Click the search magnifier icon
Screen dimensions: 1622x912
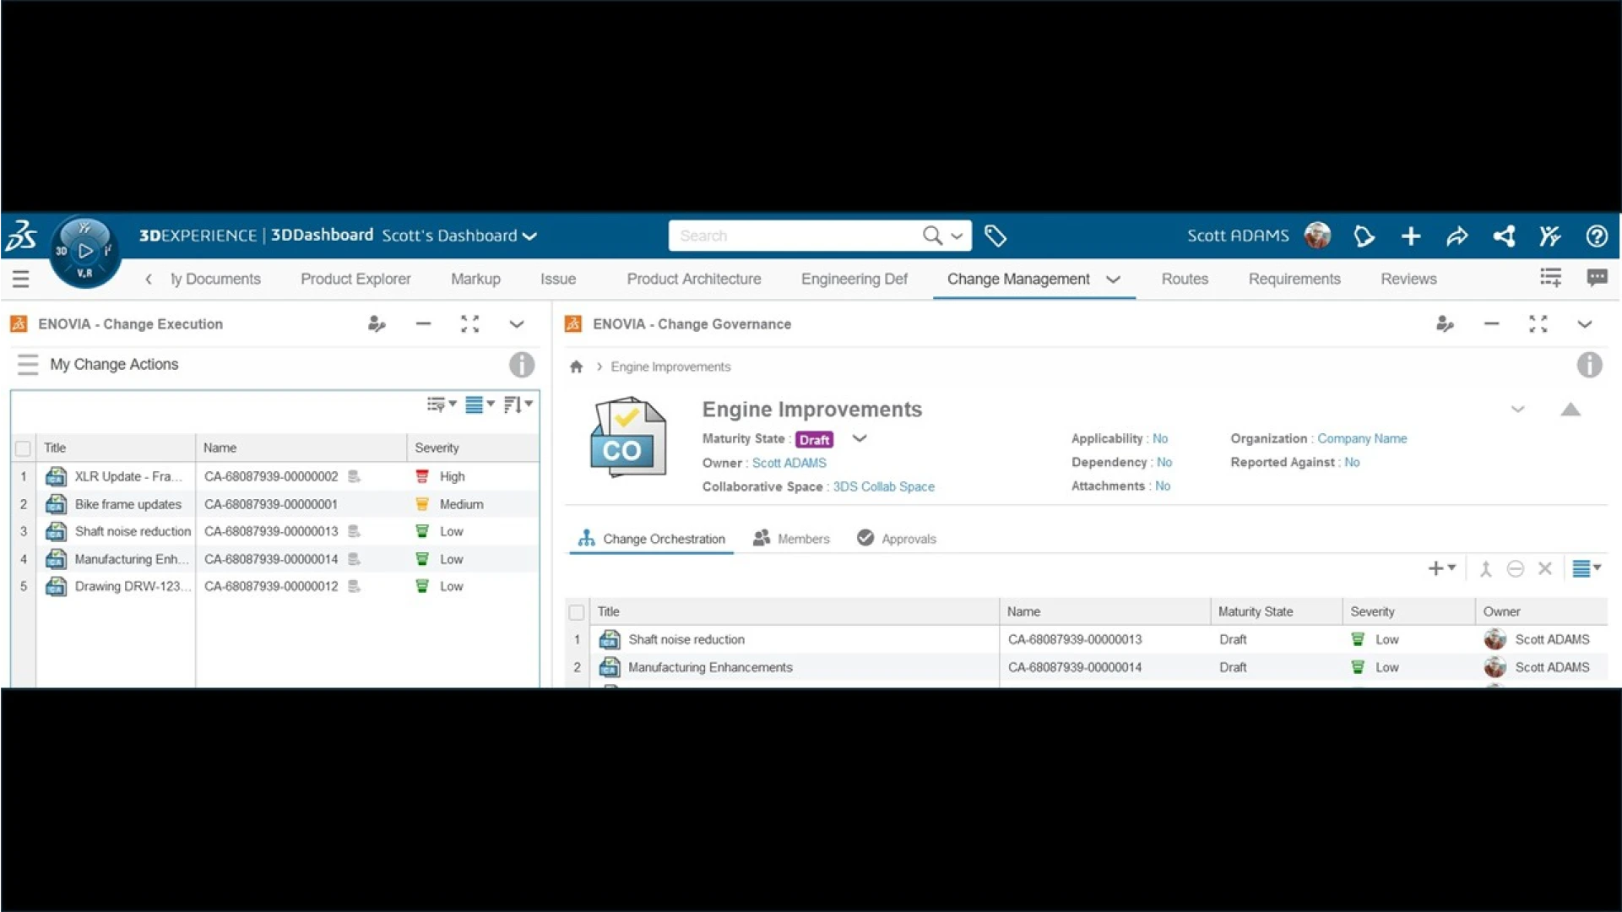tap(931, 236)
